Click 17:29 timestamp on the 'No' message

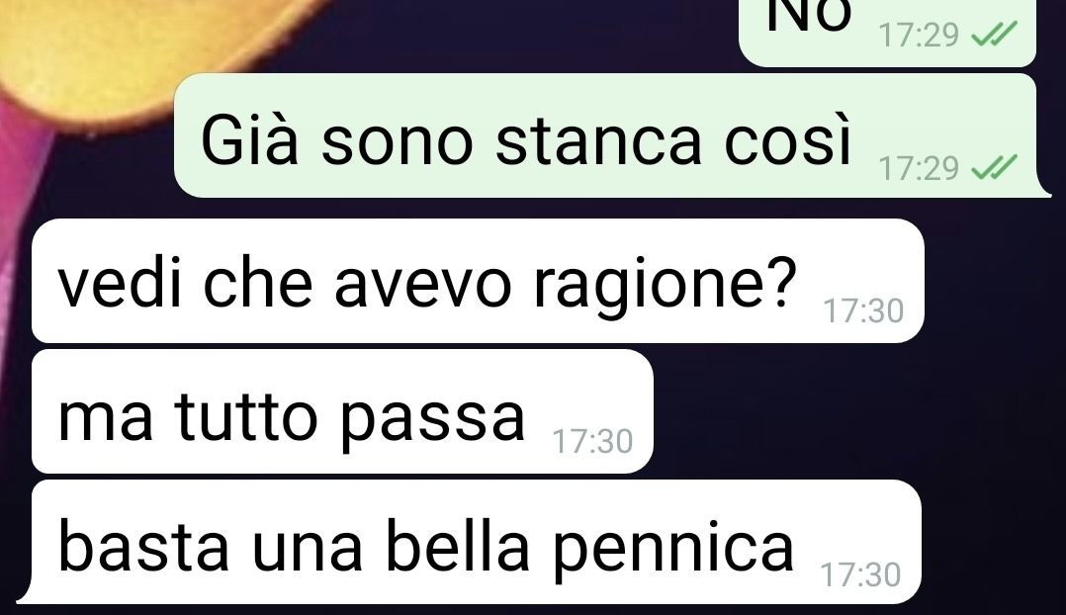[x=919, y=36]
